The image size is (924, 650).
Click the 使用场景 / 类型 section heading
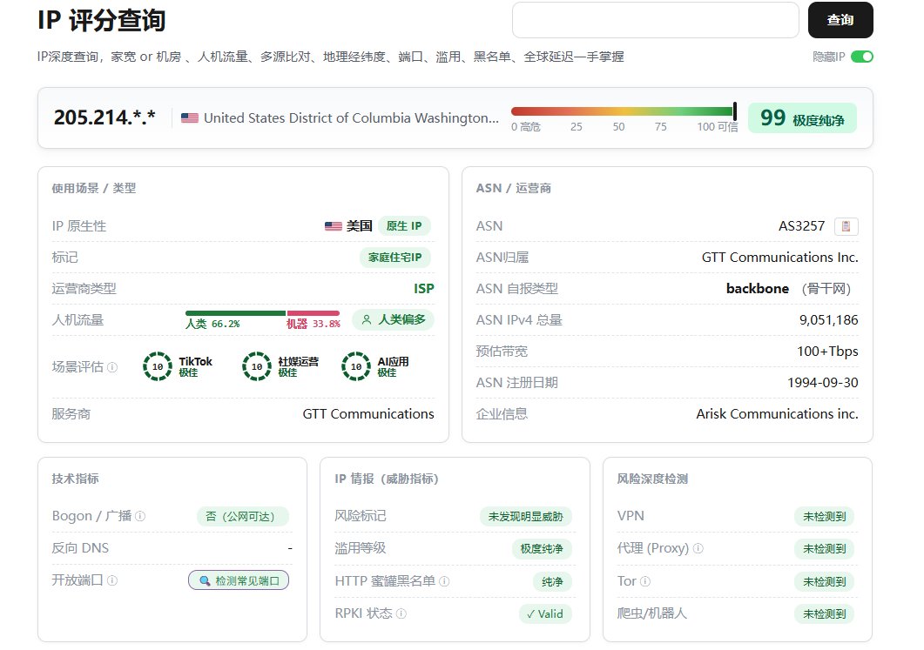(x=94, y=189)
